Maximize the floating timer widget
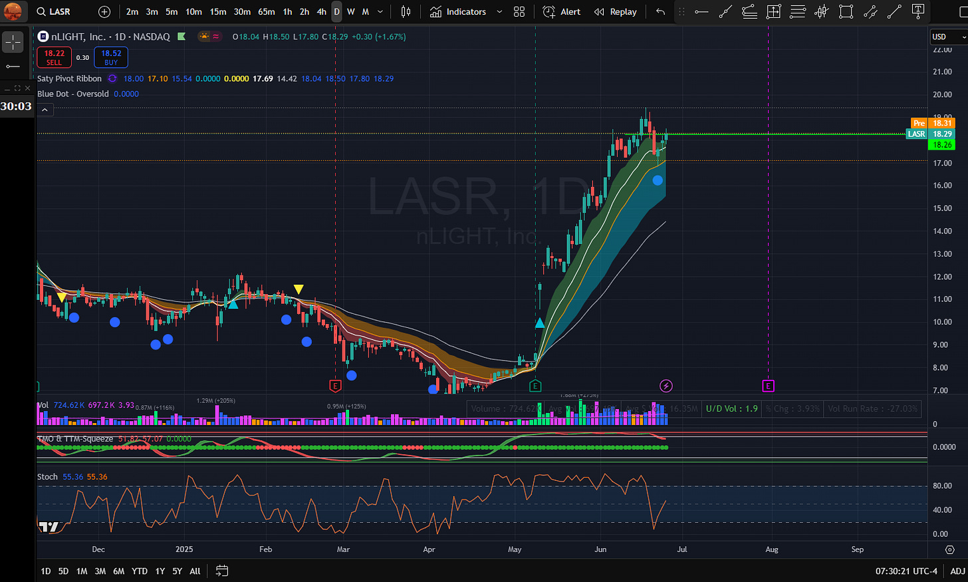968x582 pixels. [x=18, y=88]
